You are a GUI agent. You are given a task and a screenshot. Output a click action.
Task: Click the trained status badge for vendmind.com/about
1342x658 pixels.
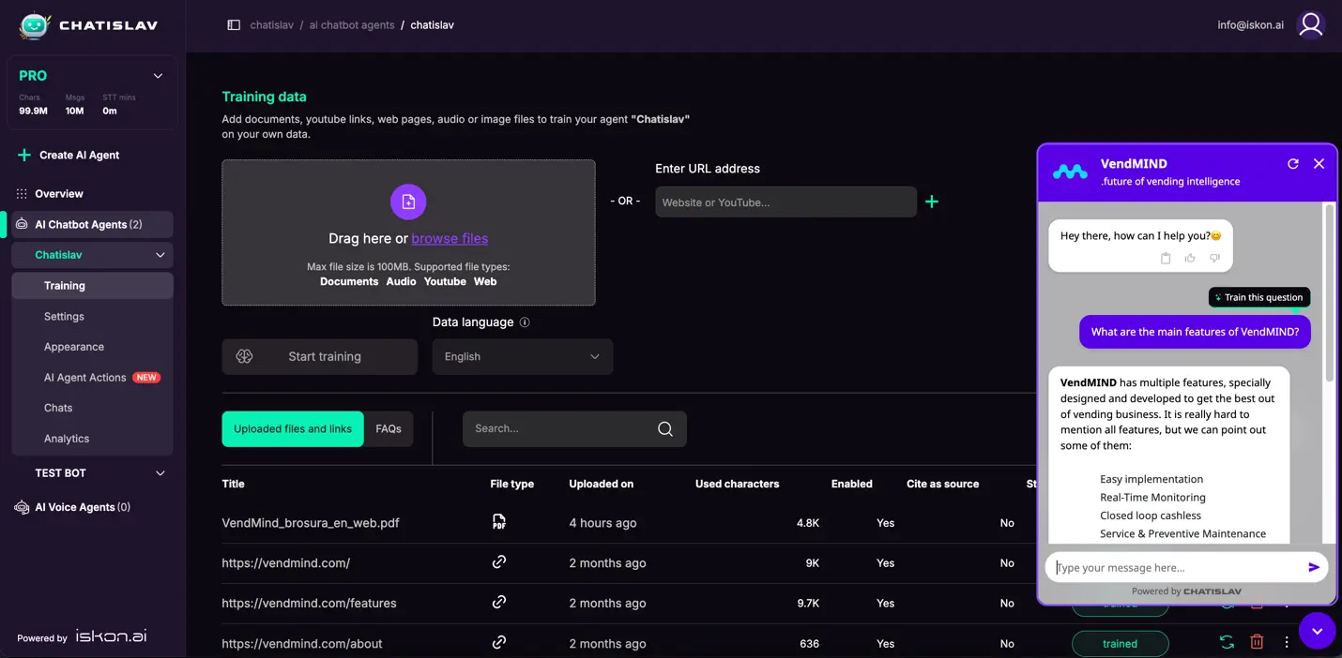pyautogui.click(x=1120, y=644)
